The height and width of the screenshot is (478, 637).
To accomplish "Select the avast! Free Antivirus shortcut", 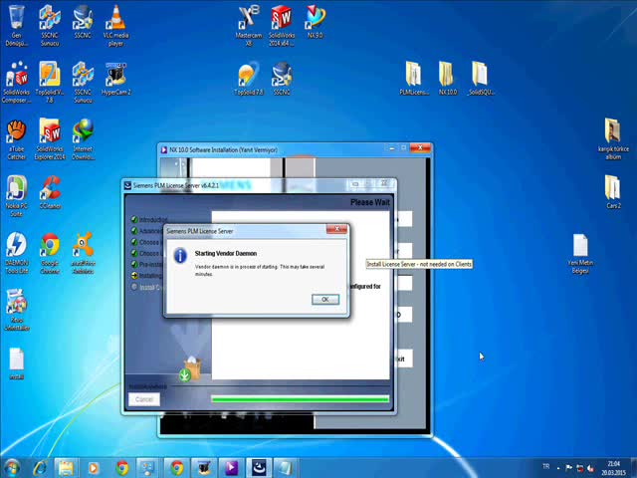I will 83,253.
